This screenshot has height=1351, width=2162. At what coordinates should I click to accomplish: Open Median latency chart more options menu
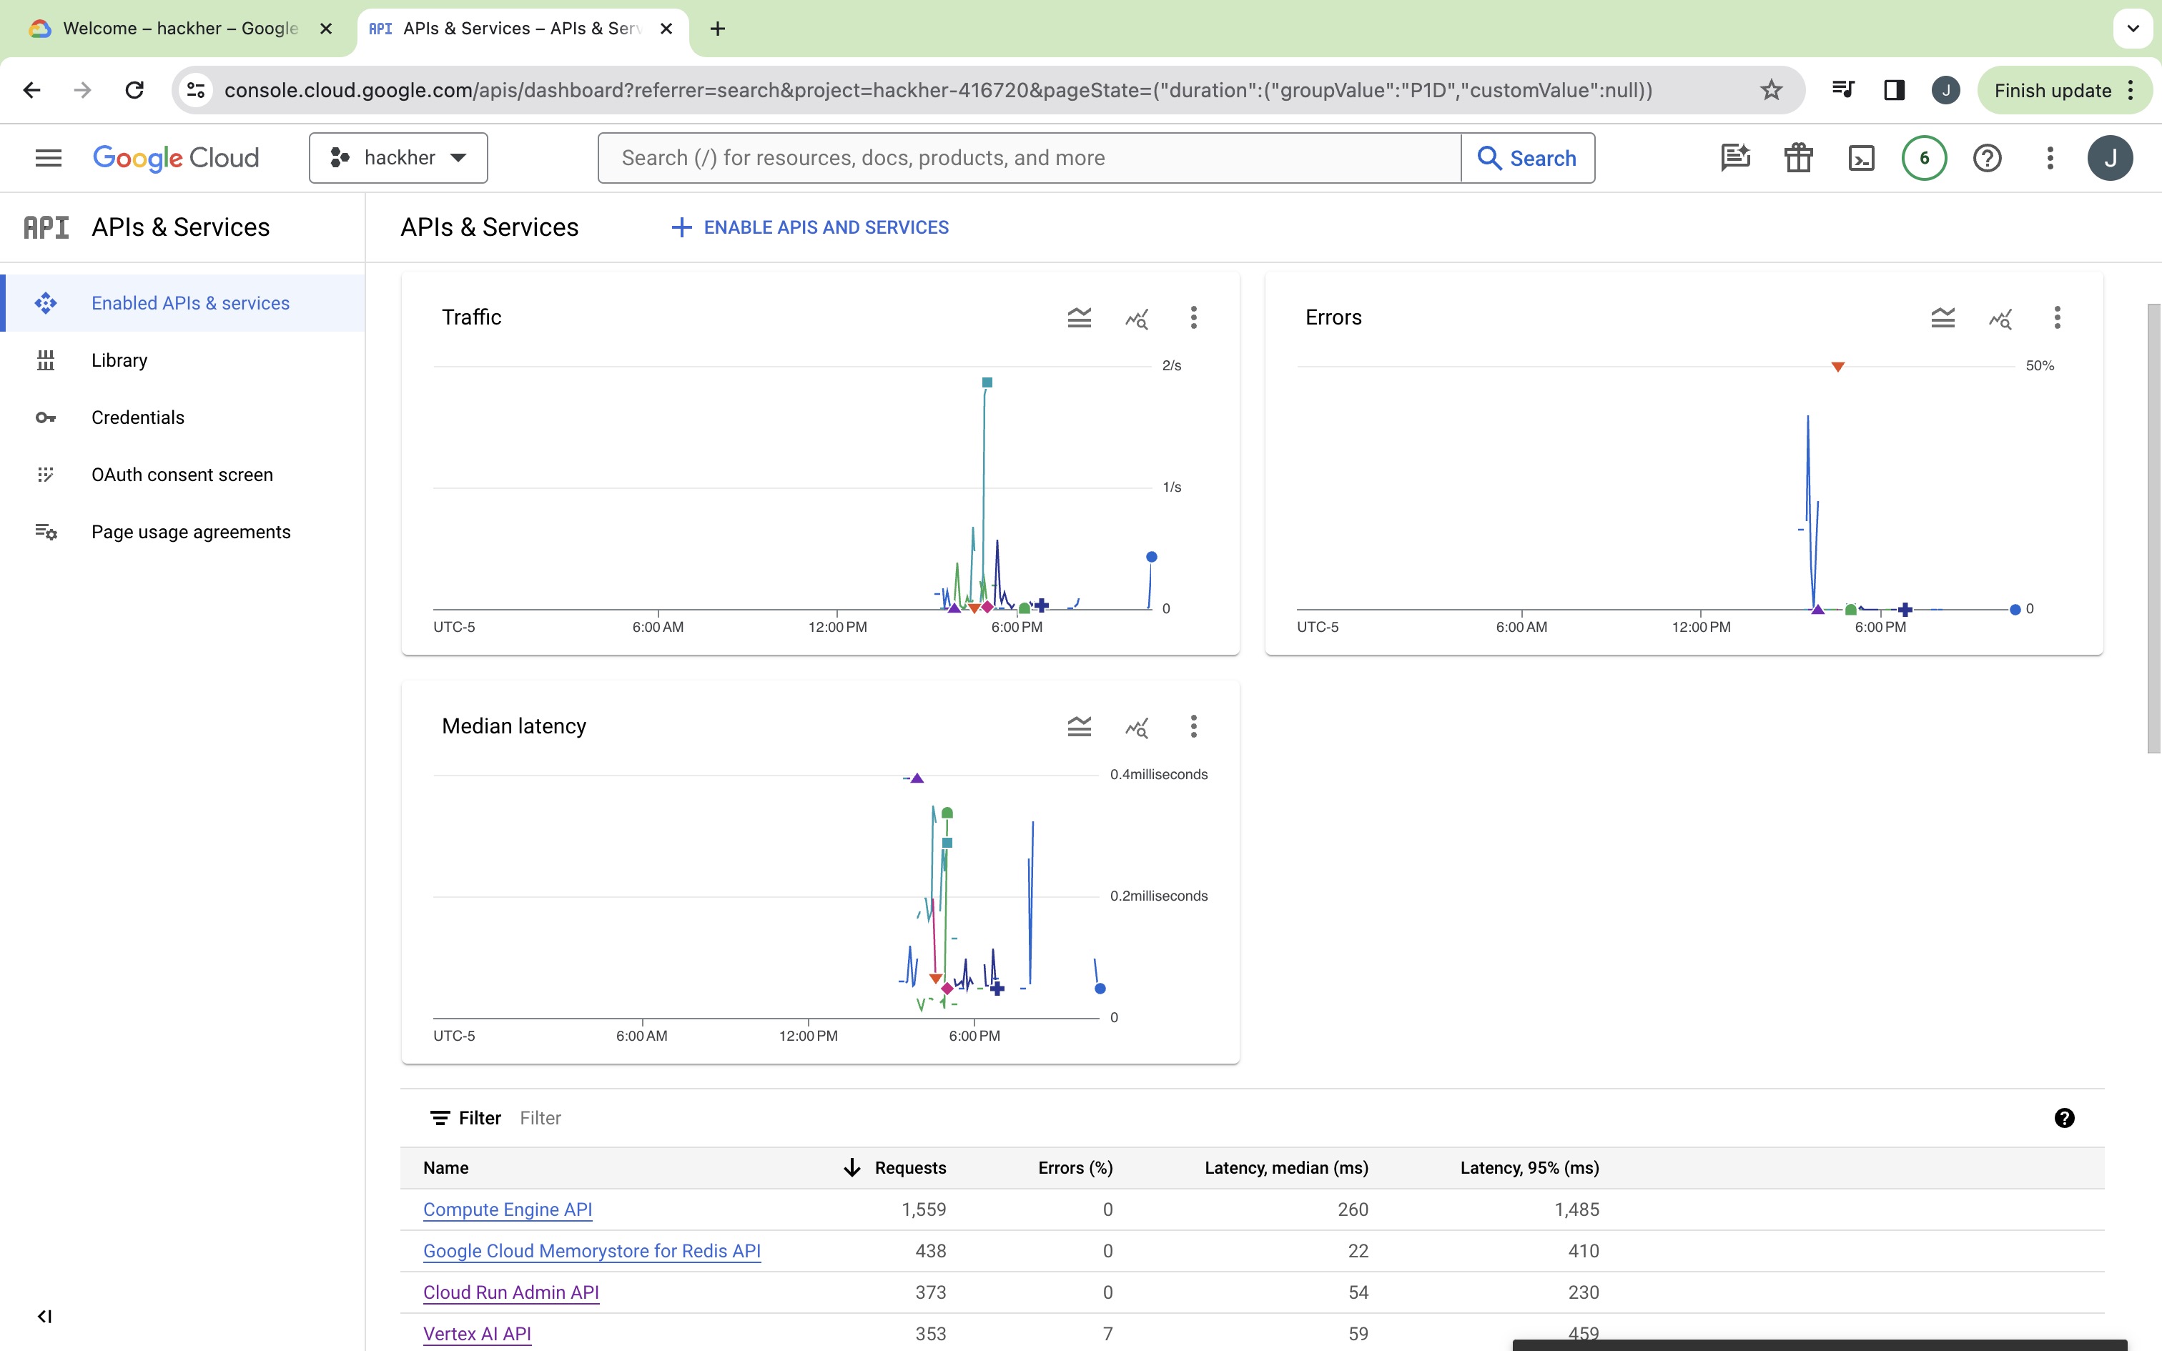[x=1193, y=726]
